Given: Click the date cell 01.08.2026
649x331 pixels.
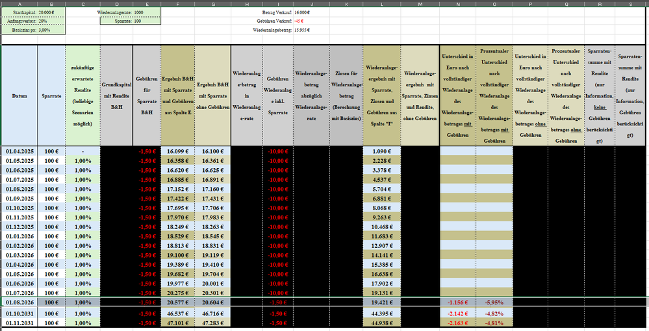Looking at the screenshot, I should [19, 302].
